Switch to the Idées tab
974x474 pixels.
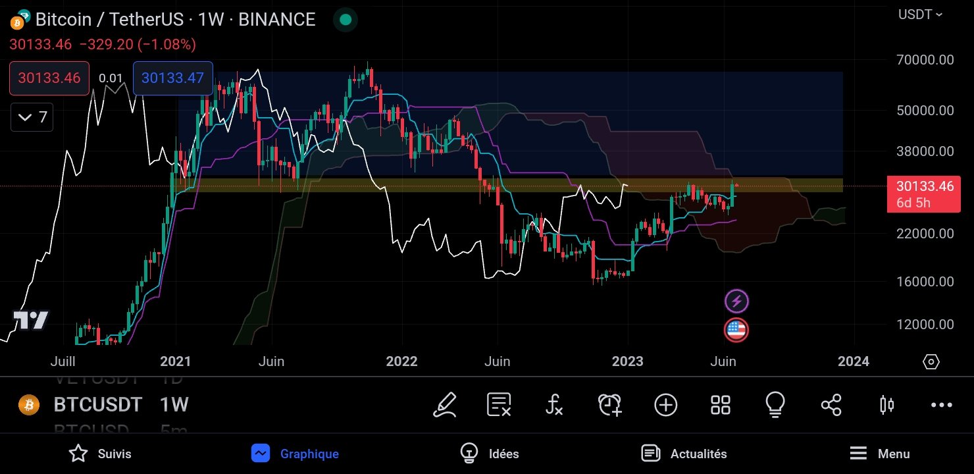point(490,454)
